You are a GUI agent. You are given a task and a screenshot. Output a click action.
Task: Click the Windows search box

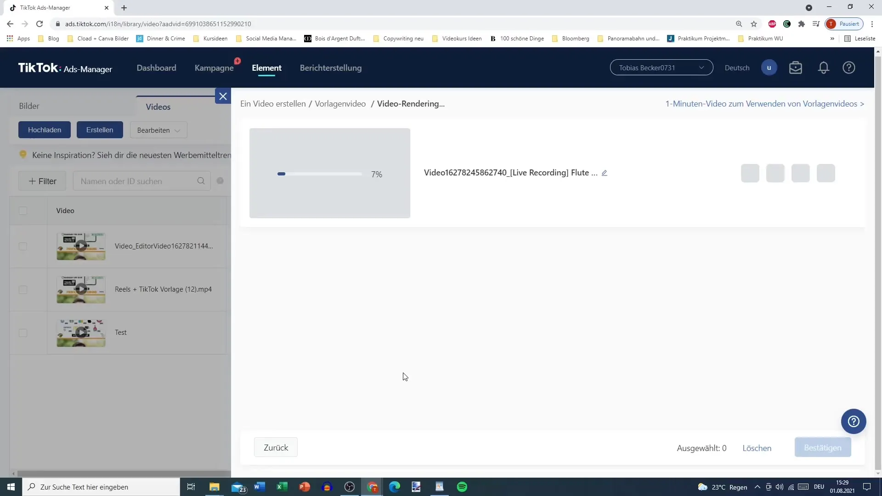(101, 487)
